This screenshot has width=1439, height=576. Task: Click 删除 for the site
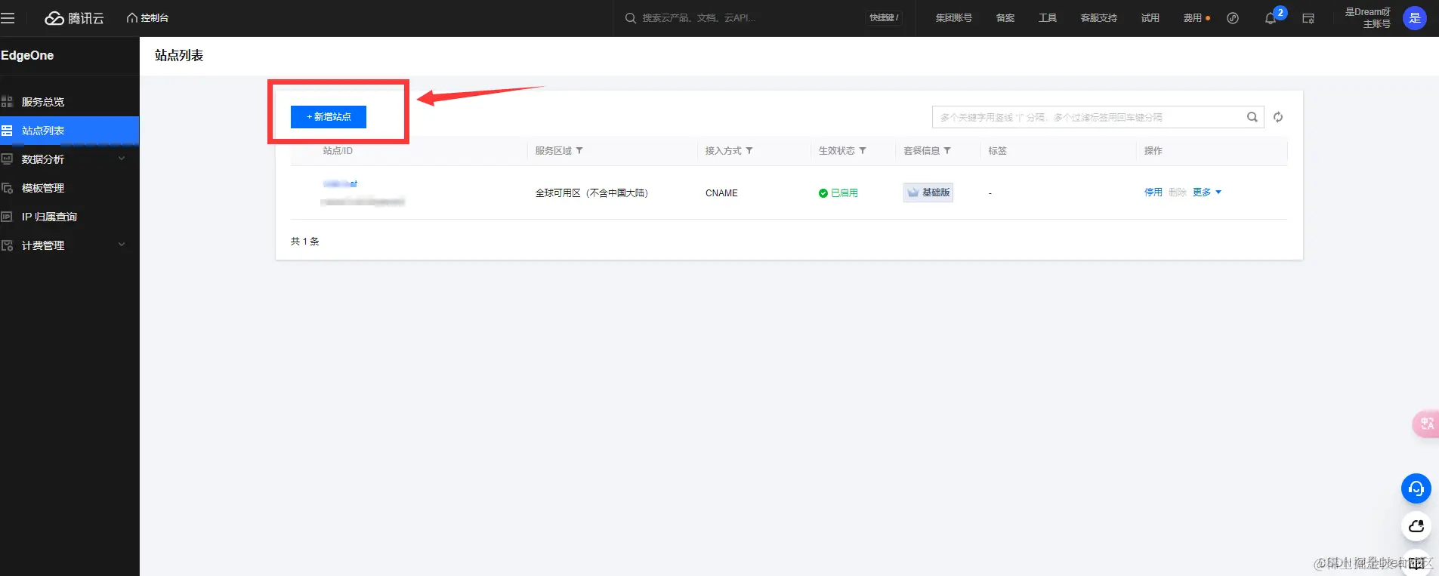tap(1177, 193)
